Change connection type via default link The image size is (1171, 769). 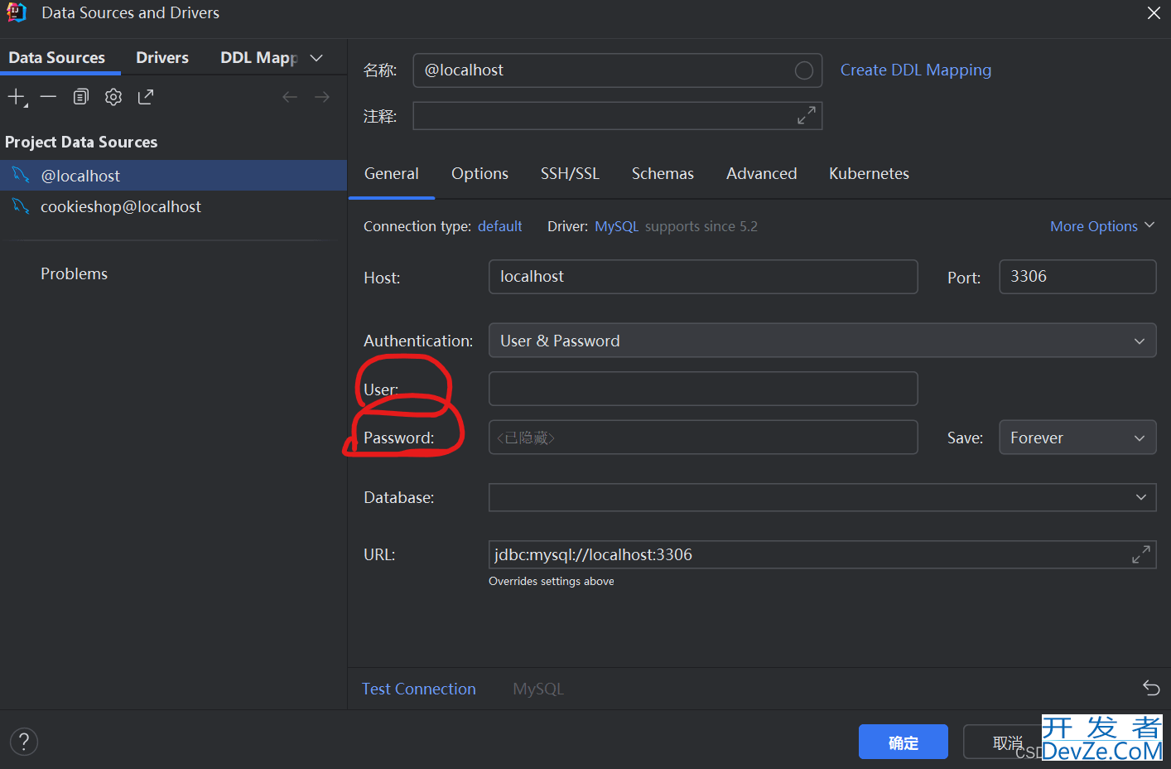click(x=499, y=226)
